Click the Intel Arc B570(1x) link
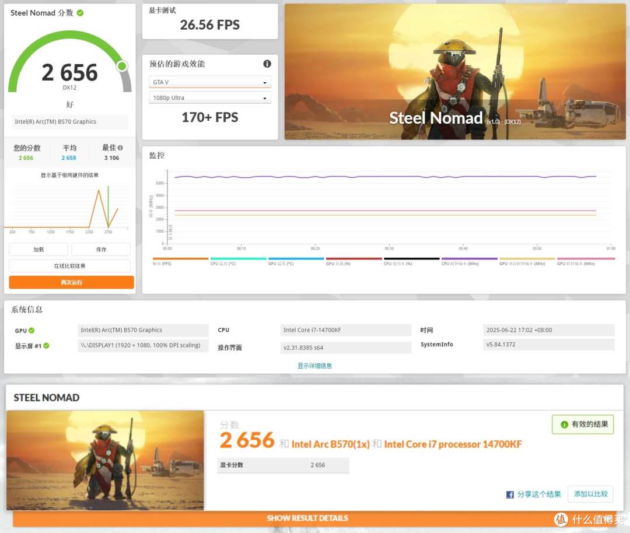 coord(330,444)
